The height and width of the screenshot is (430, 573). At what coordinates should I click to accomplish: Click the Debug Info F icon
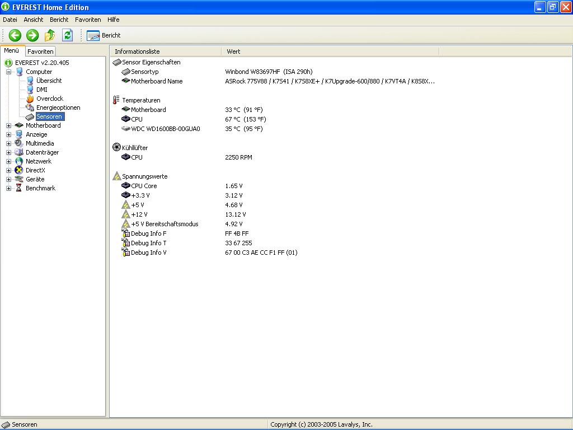[x=126, y=233]
